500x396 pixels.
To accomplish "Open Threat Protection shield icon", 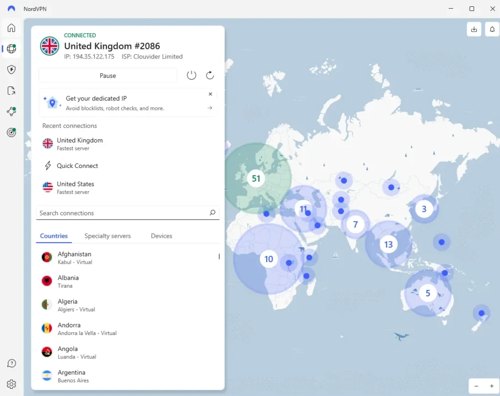I will coord(11,70).
